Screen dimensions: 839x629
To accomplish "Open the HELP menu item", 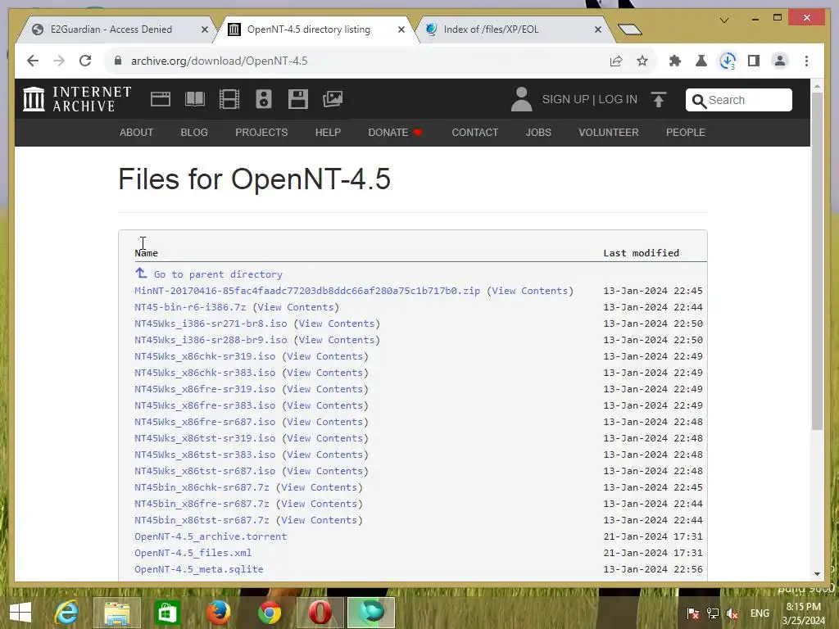I will click(x=328, y=133).
